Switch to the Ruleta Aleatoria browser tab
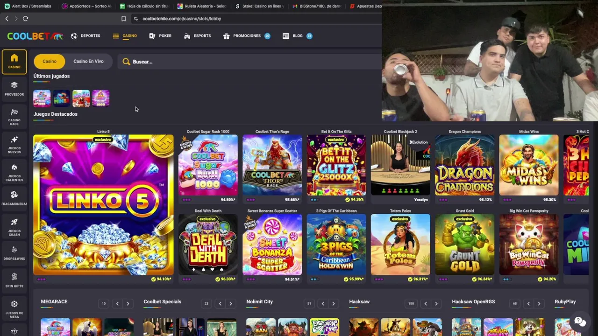 click(201, 6)
